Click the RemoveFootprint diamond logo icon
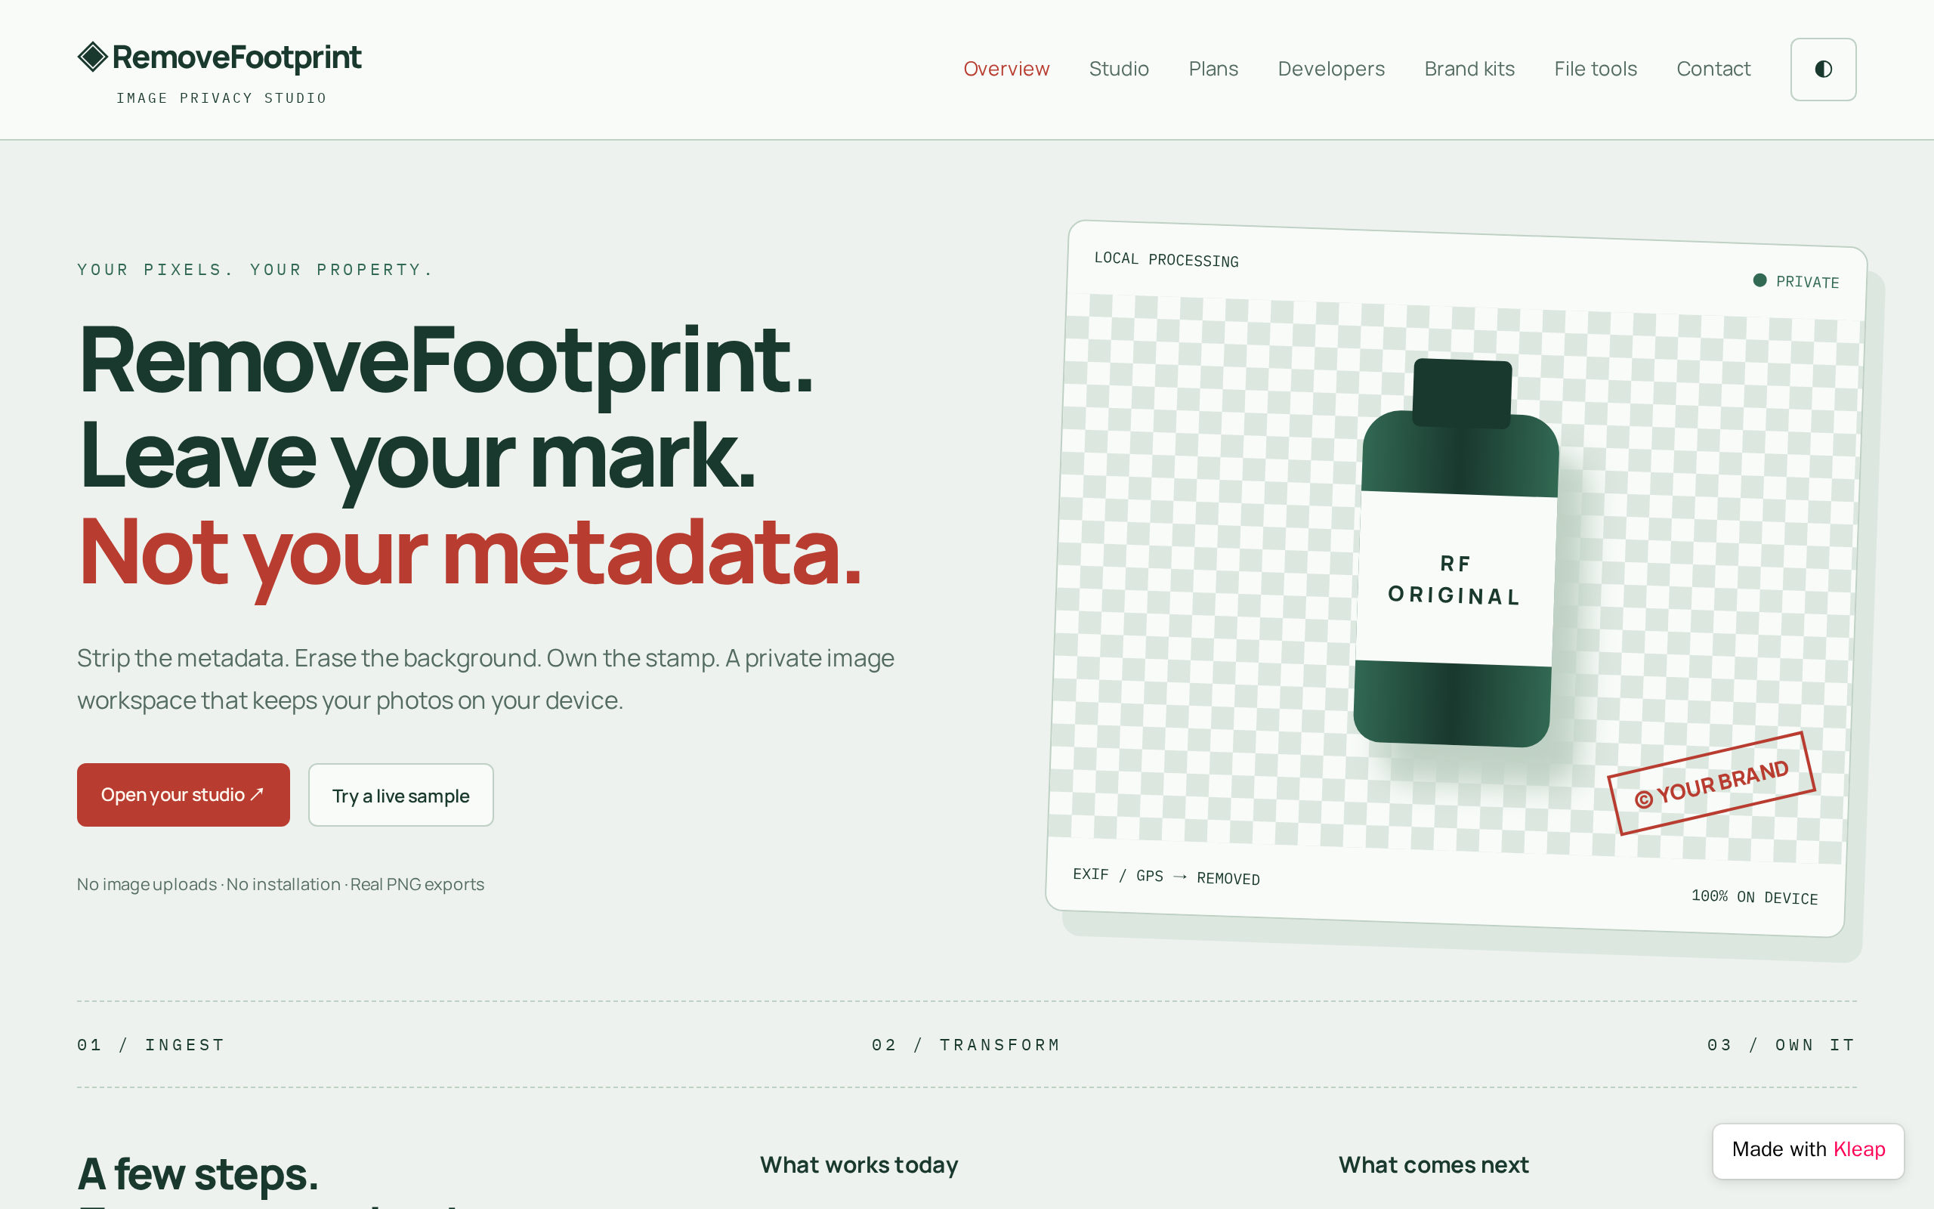The height and width of the screenshot is (1209, 1934). click(x=93, y=57)
